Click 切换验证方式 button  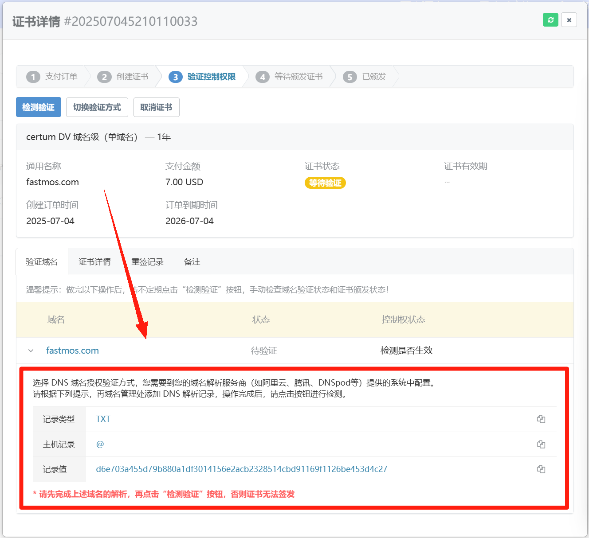(x=97, y=107)
